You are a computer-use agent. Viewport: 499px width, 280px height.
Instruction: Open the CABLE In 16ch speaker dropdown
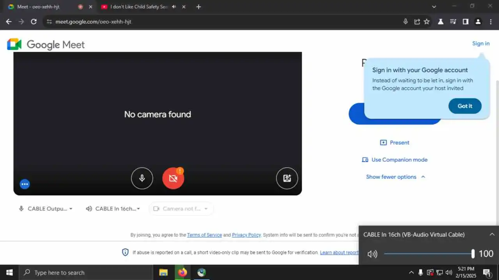(x=113, y=209)
